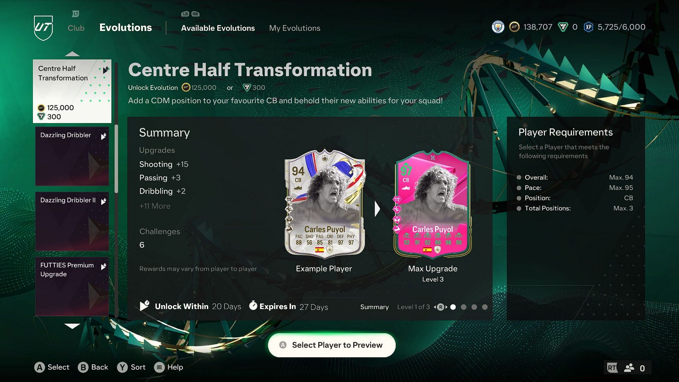Click the Club navigation button
Screen dimensions: 679x382
(x=76, y=28)
